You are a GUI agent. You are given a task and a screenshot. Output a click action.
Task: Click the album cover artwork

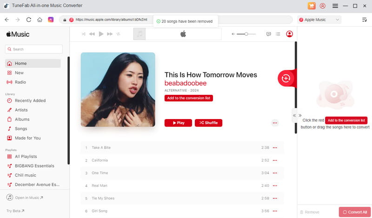[118, 90]
